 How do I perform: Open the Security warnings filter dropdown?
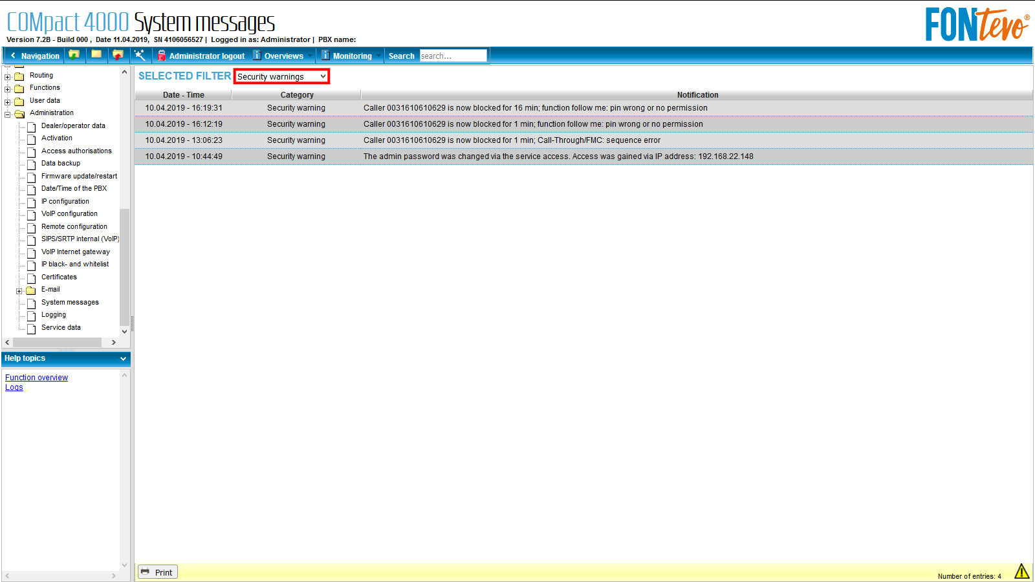281,76
